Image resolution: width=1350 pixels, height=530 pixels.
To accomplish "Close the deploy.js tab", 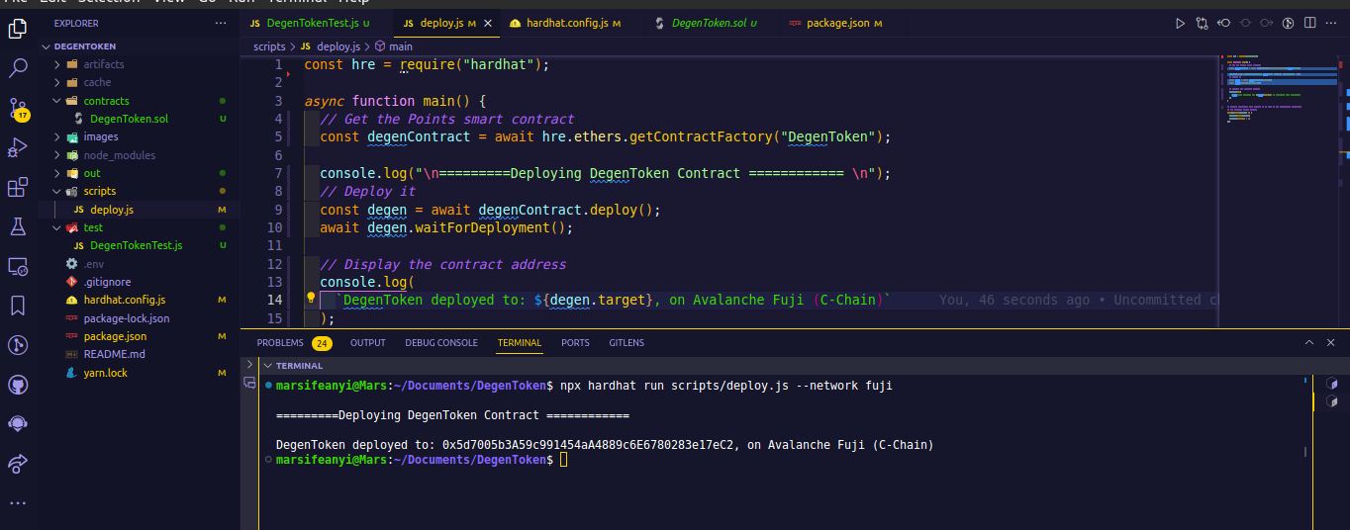I will (487, 23).
